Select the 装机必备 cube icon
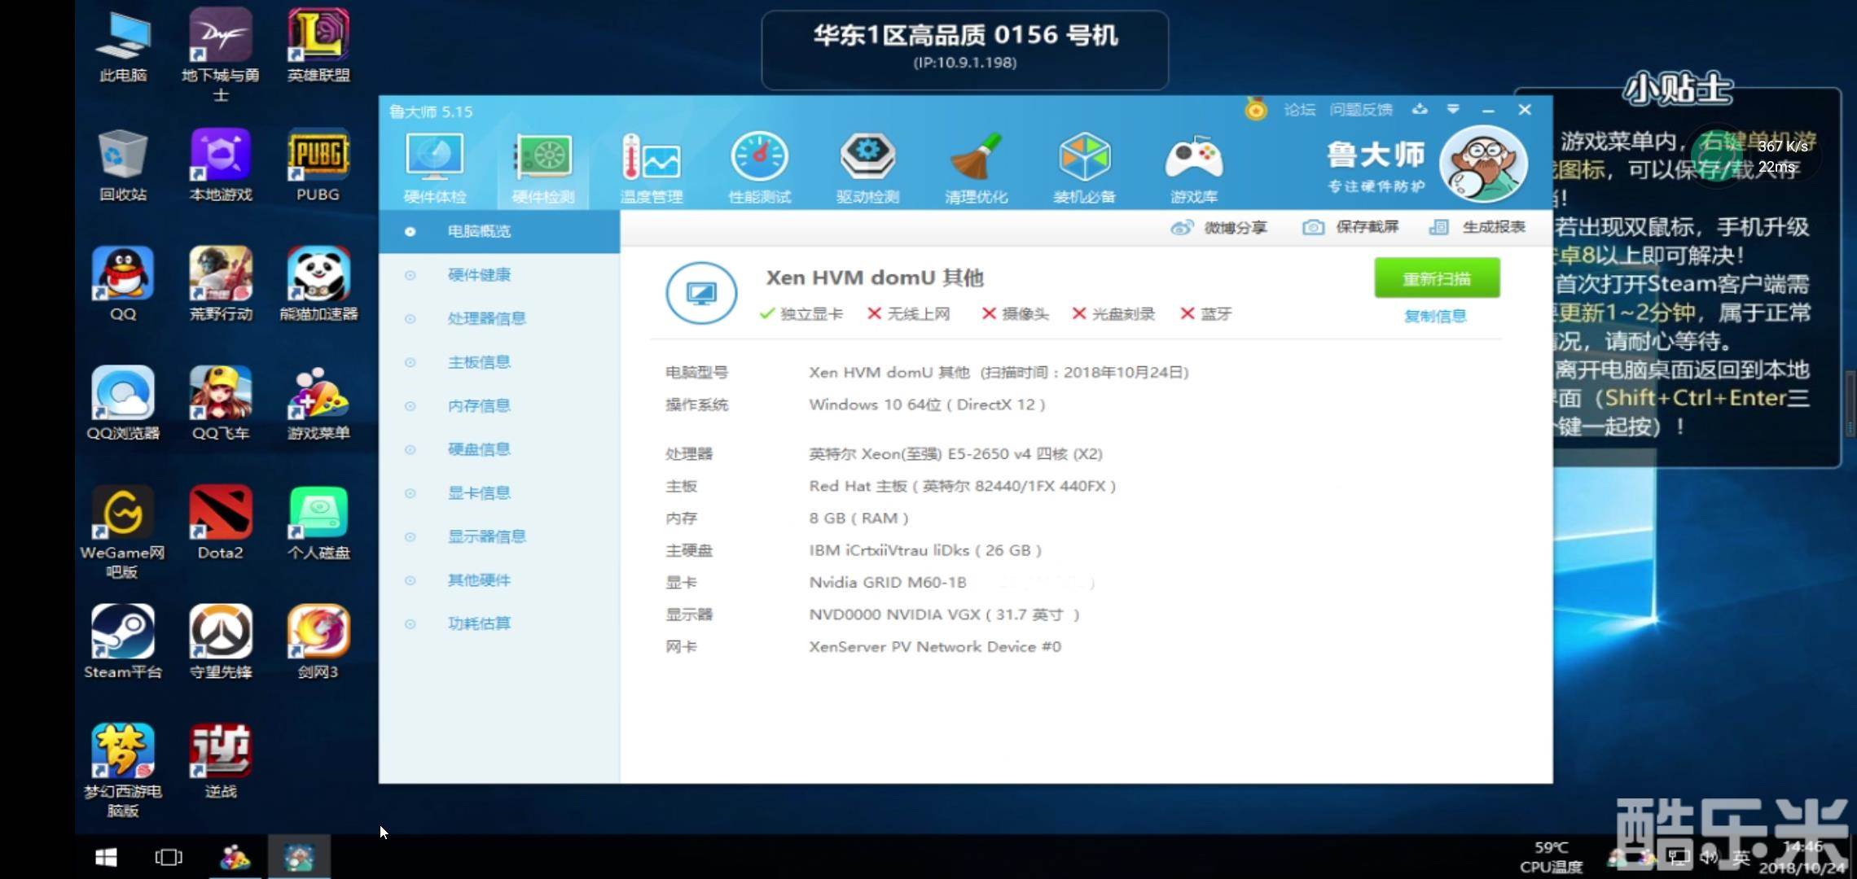 click(1084, 157)
